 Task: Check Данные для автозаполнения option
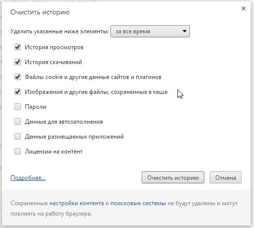pyautogui.click(x=17, y=122)
